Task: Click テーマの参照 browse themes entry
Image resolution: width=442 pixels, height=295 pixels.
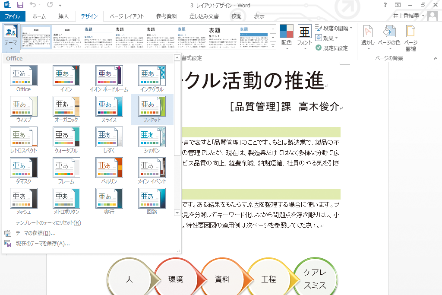Action: (35, 233)
